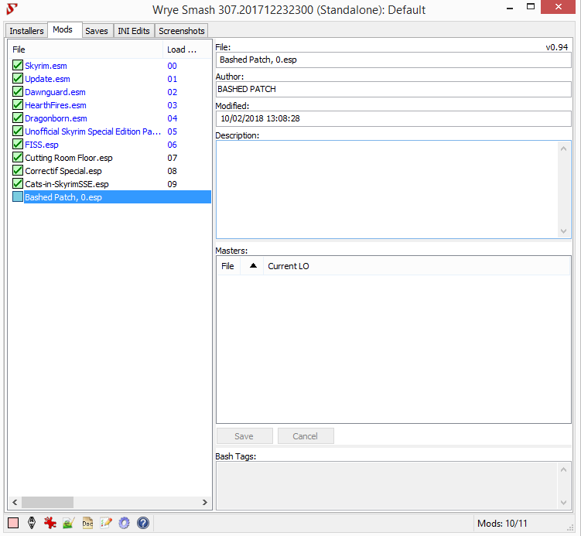Open settings with the blue gear icon

pos(124,523)
